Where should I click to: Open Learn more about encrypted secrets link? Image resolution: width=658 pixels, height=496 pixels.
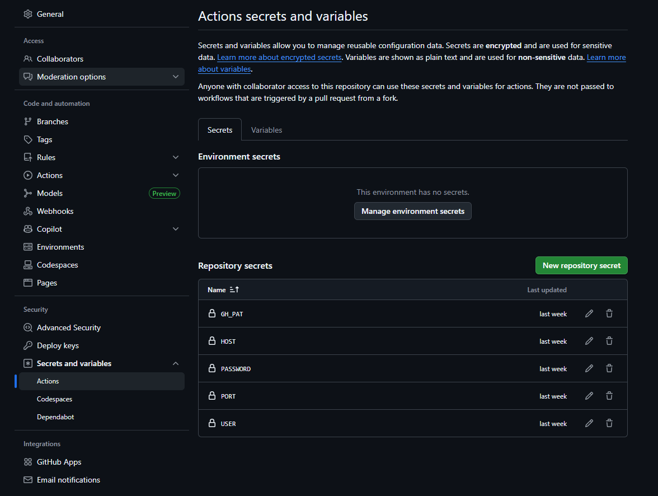279,58
